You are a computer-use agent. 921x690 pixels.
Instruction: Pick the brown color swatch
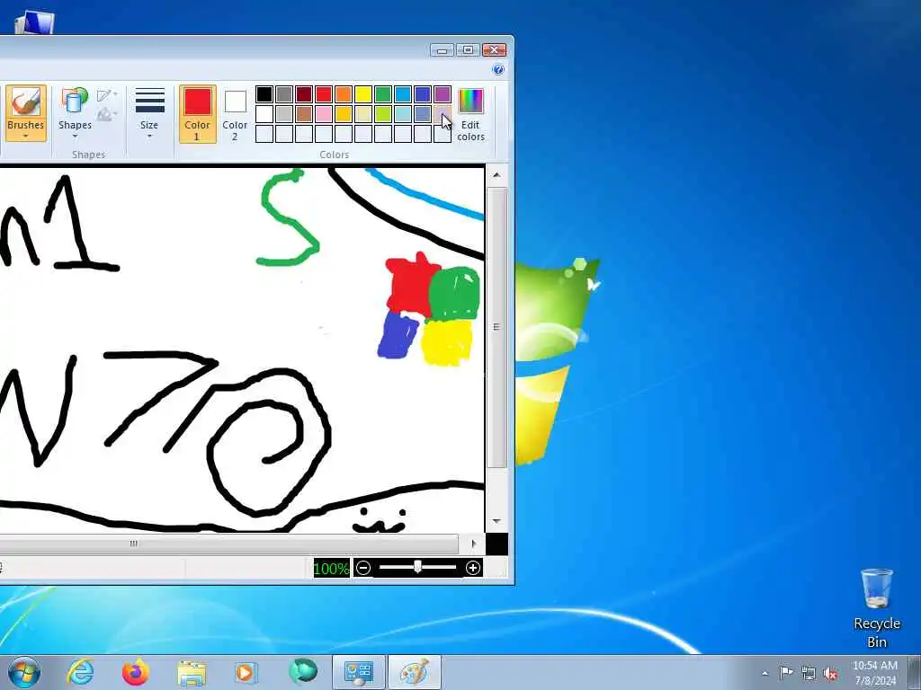pyautogui.click(x=304, y=114)
